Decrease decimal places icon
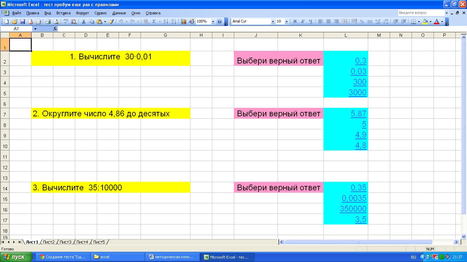 pos(386,21)
